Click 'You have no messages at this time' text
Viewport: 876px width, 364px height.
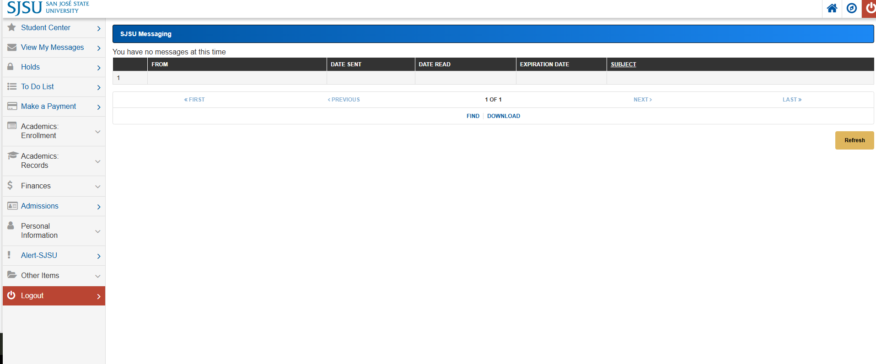tap(169, 52)
